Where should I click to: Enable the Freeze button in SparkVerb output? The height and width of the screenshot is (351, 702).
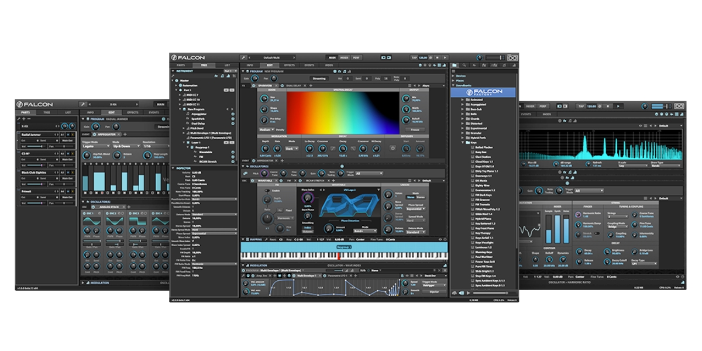point(415,128)
